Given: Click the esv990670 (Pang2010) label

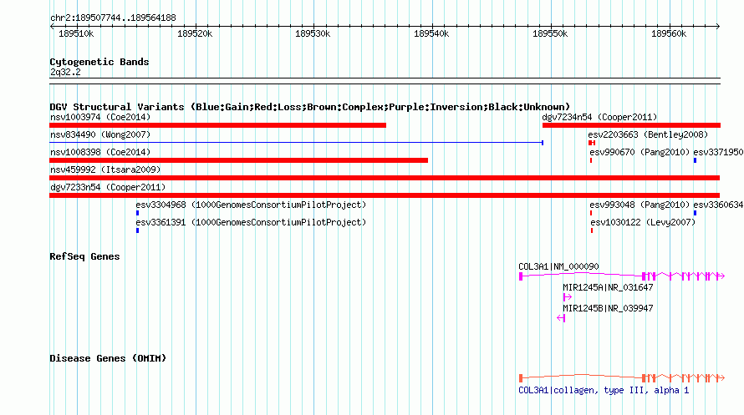Looking at the screenshot, I should (640, 152).
